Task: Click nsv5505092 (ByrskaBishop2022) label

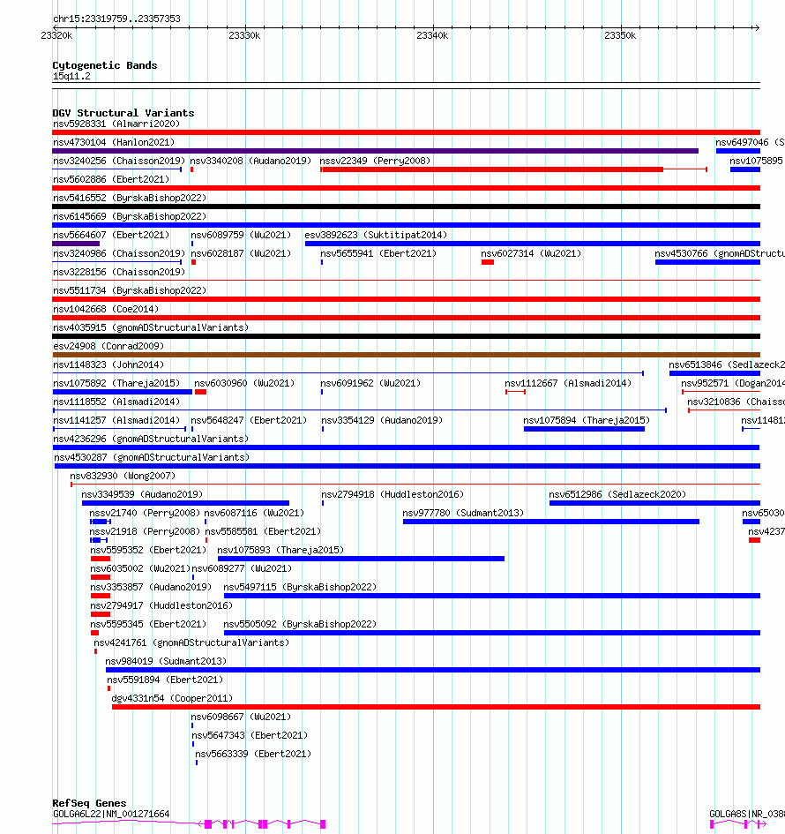Action: [300, 625]
